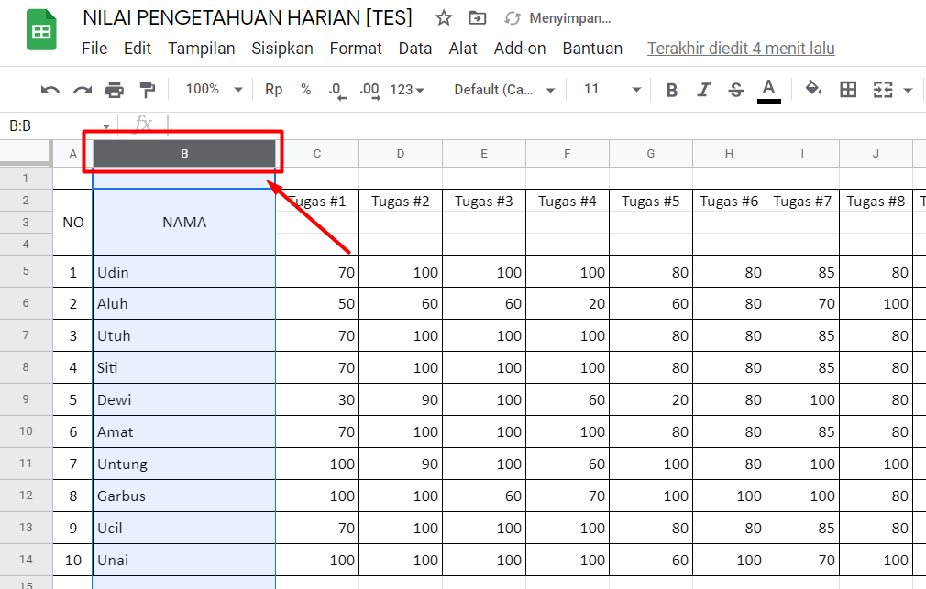The width and height of the screenshot is (926, 589).
Task: Open the font size 11 dropdown
Action: click(x=612, y=90)
